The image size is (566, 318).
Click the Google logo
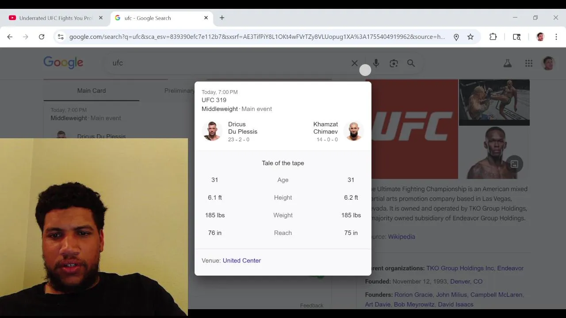coord(63,63)
